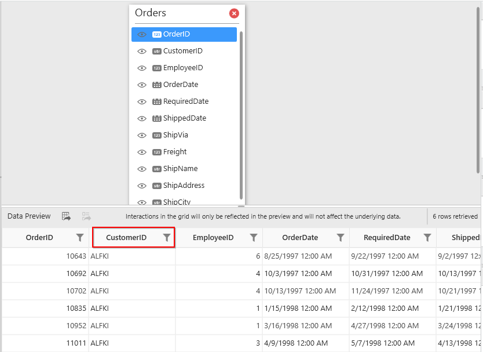Click the export icon beside Data Preview
This screenshot has height=352, width=483.
[66, 216]
